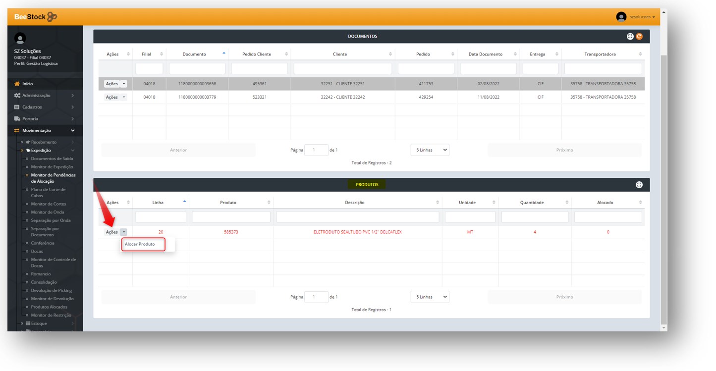Click the user avatar icon in top bar
Screen dimensions: 716x371
(x=621, y=17)
